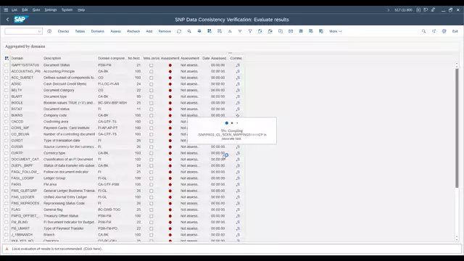This screenshot has height=261, width=464.
Task: Open comment icon for BLART row
Action: coord(238,96)
